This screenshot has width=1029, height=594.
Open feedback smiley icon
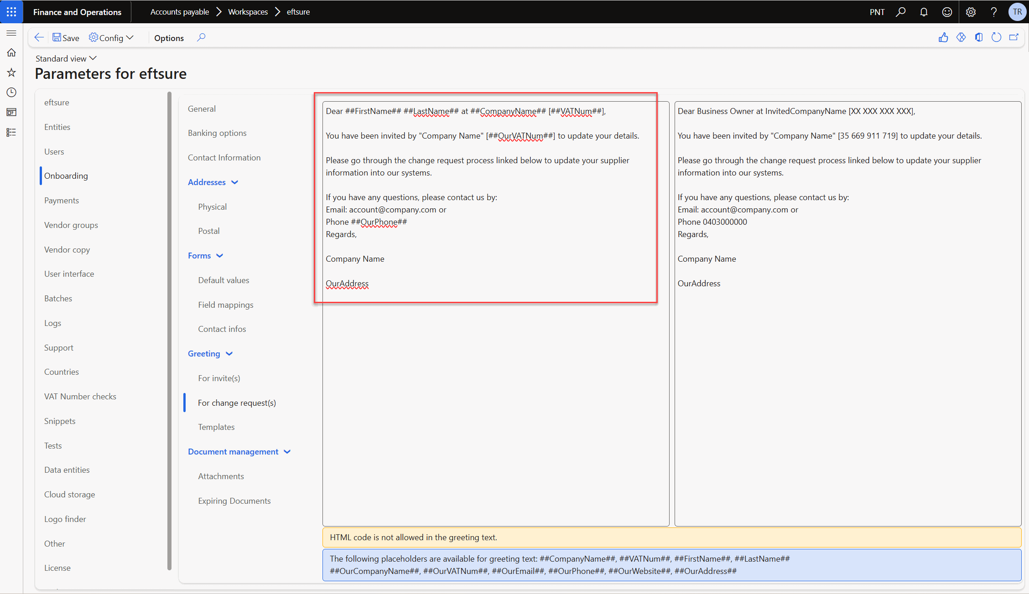(947, 12)
